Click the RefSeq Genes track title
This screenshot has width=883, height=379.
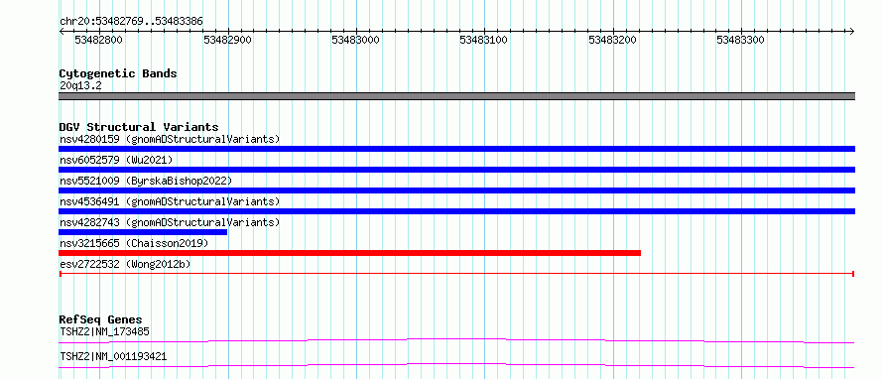[x=101, y=319]
